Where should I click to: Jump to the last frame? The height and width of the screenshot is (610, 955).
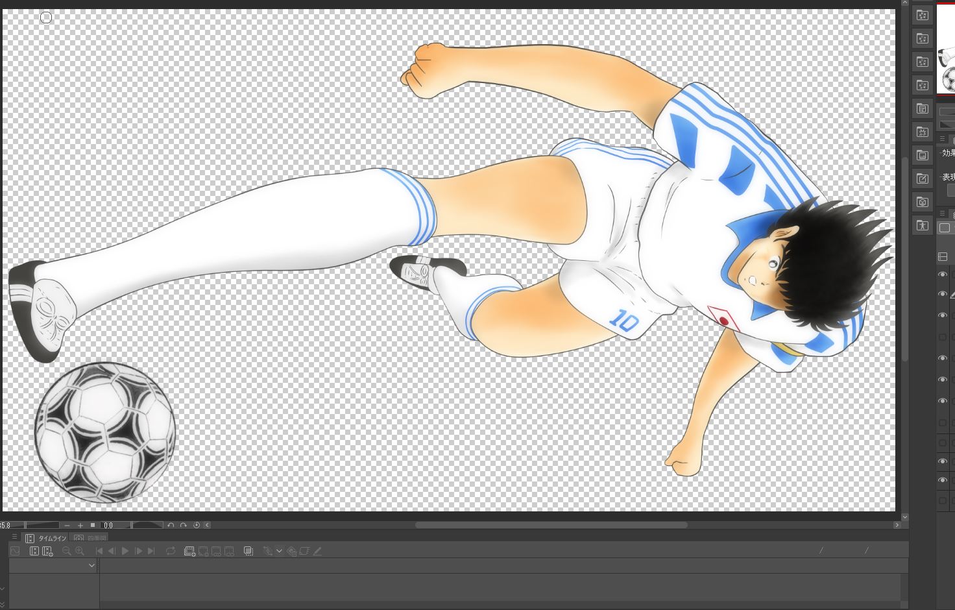[151, 551]
